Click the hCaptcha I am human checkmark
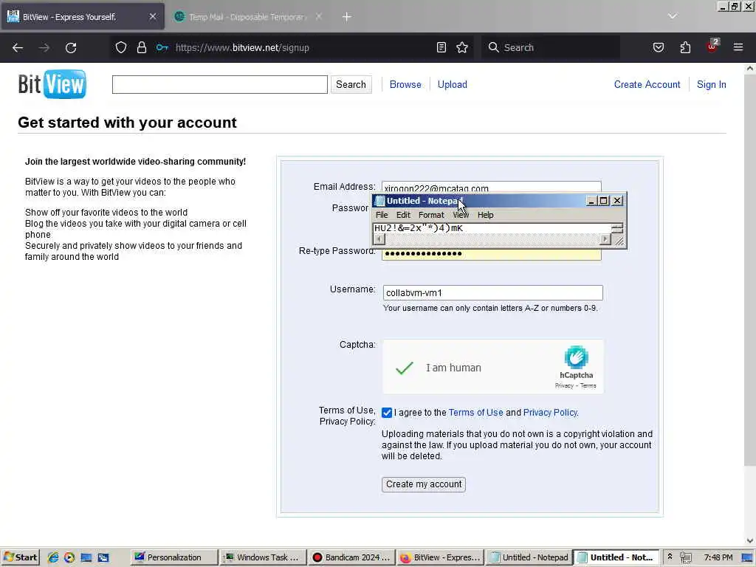The height and width of the screenshot is (567, 756). pos(404,368)
